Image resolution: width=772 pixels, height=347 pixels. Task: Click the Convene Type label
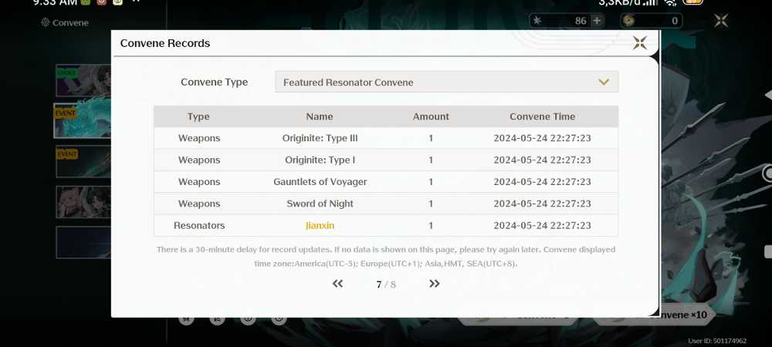pos(214,82)
